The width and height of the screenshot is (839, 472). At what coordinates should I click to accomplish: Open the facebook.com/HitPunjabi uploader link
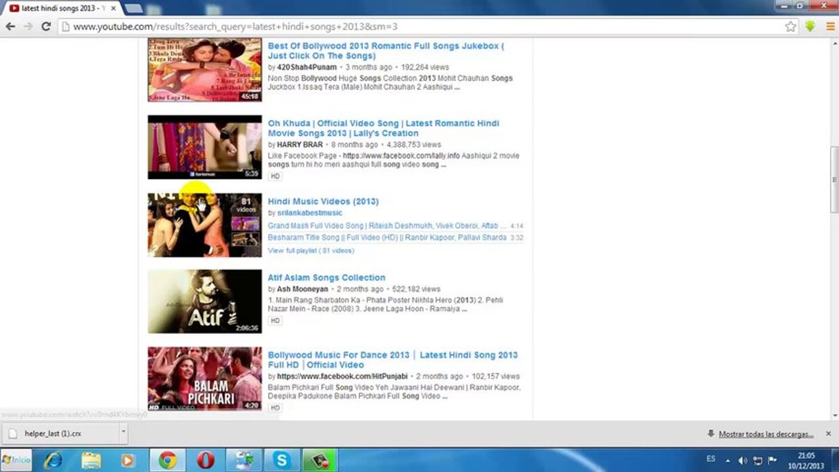click(x=342, y=376)
